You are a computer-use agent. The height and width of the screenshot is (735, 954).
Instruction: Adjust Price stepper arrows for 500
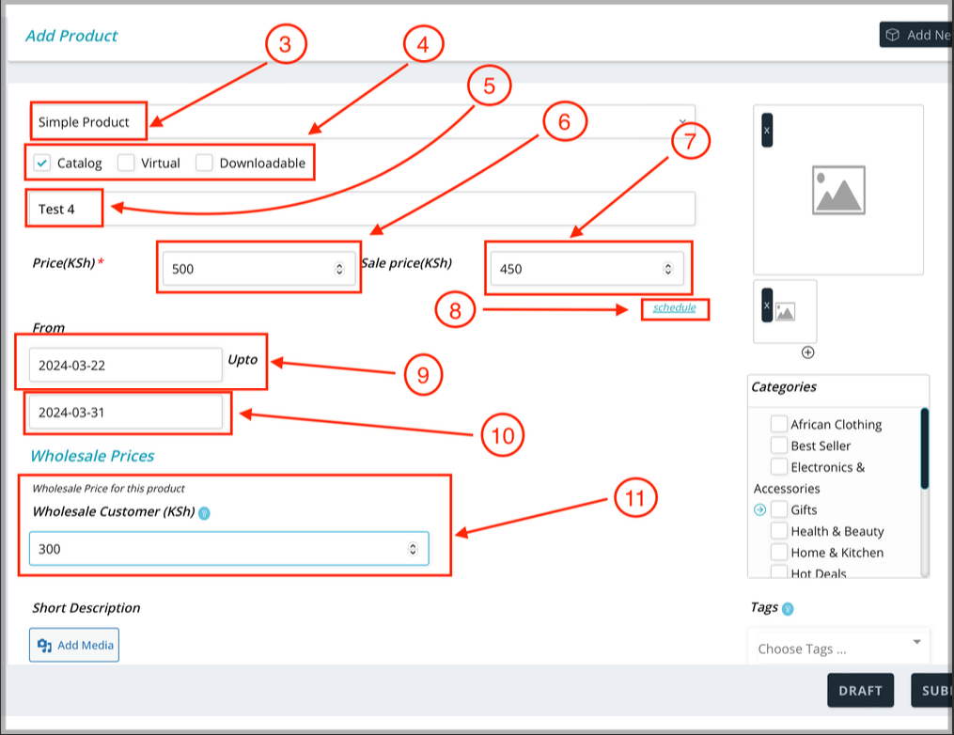339,269
